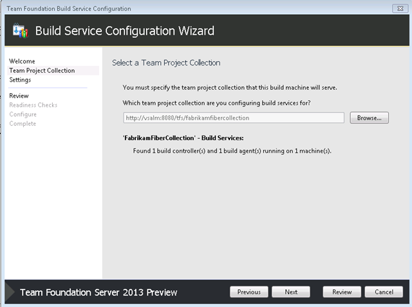Image resolution: width=412 pixels, height=307 pixels.
Task: Click the 'Select a Team Project Collection' heading
Action: pyautogui.click(x=166, y=63)
